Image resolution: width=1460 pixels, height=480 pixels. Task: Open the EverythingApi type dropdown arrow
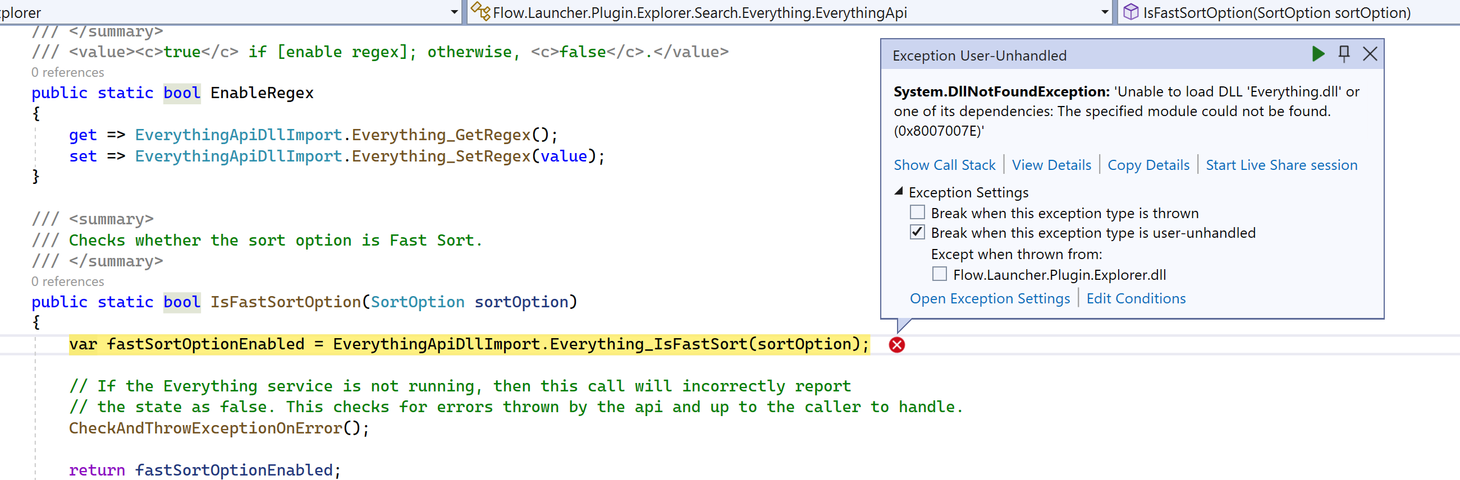pos(1105,12)
